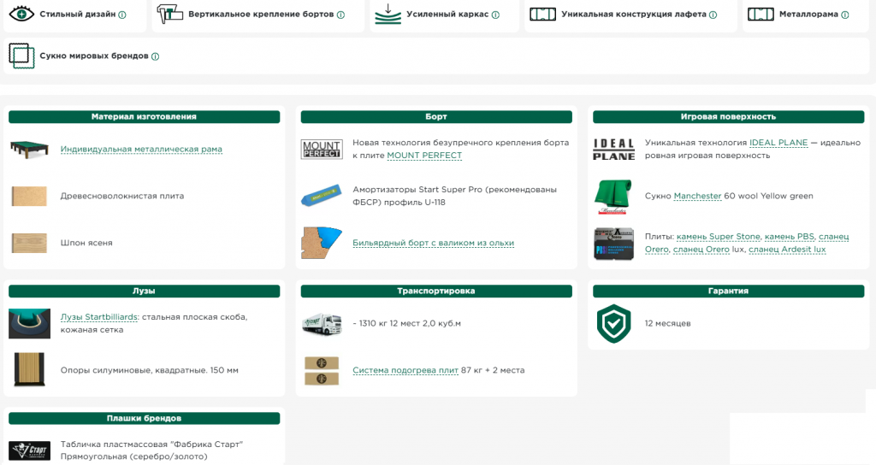876x465 pixels.
Task: Open the Лузы Startbilliards link
Action: coord(99,316)
